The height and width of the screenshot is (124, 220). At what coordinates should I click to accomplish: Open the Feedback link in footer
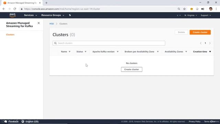point(13,122)
